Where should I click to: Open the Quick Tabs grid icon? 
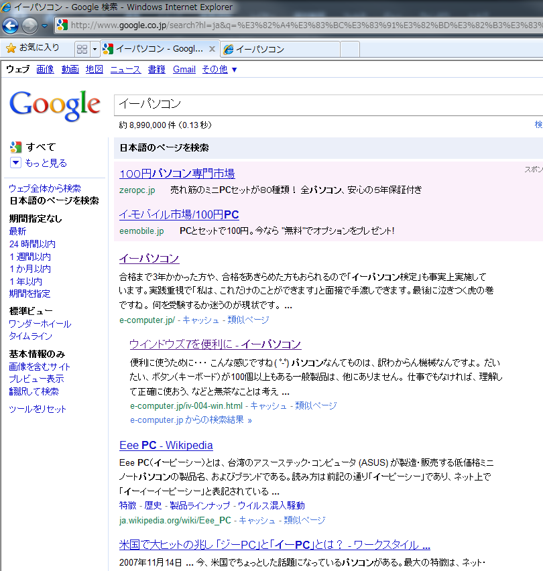[x=82, y=49]
